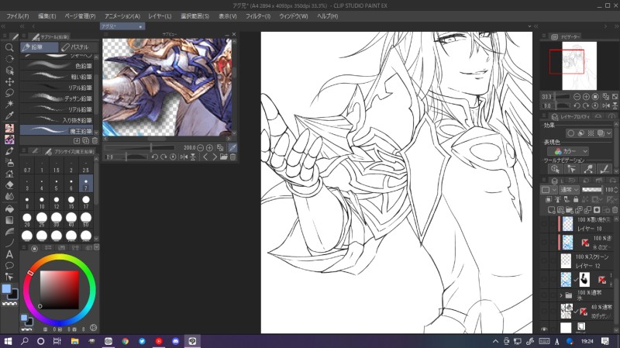Select the 鉛筆 sub tool group
The height and width of the screenshot is (348, 620).
[x=40, y=47]
